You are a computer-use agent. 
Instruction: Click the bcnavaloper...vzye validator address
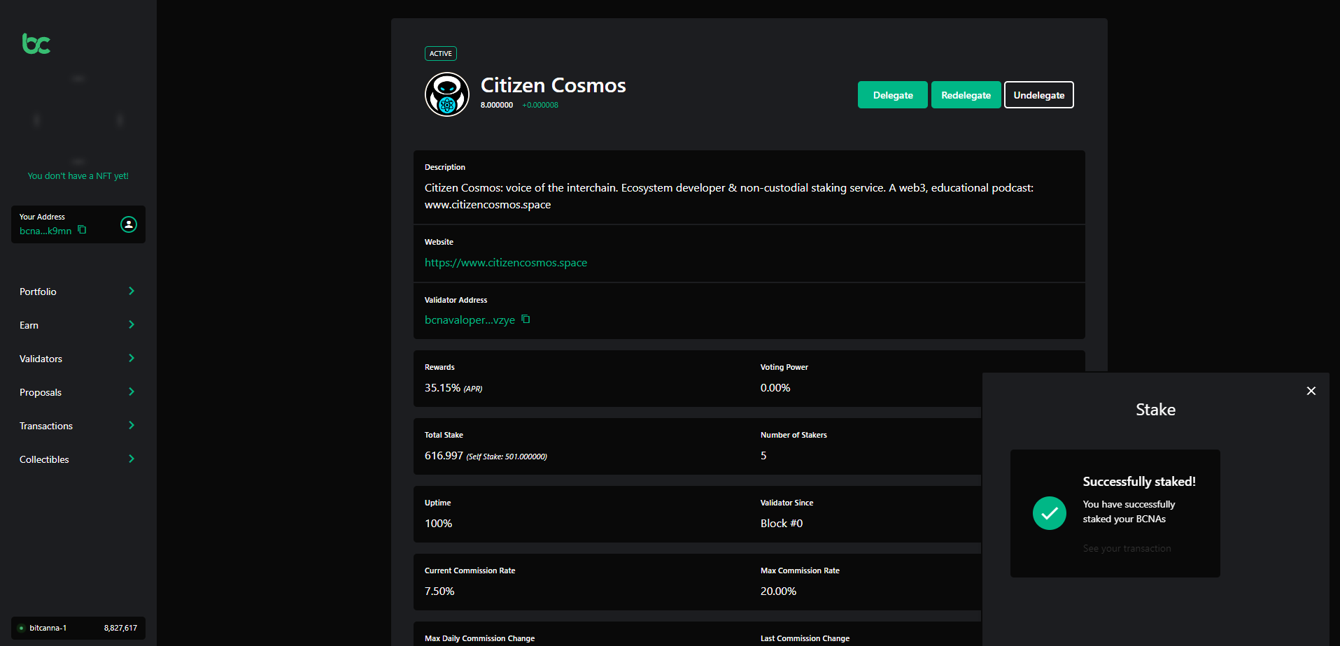click(470, 320)
